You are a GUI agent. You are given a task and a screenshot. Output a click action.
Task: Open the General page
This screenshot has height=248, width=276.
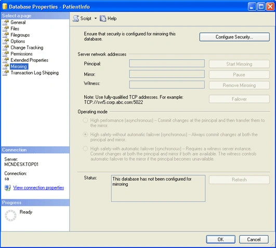(18, 22)
